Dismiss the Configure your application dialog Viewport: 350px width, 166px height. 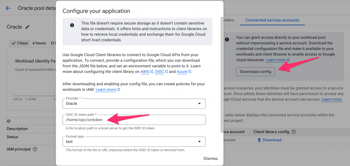tap(211, 158)
